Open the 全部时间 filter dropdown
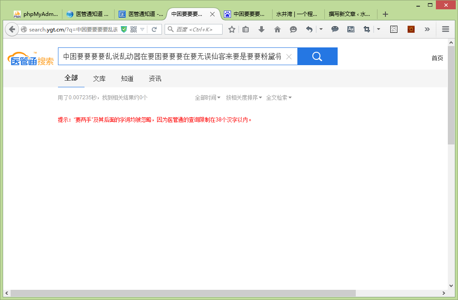 click(208, 97)
